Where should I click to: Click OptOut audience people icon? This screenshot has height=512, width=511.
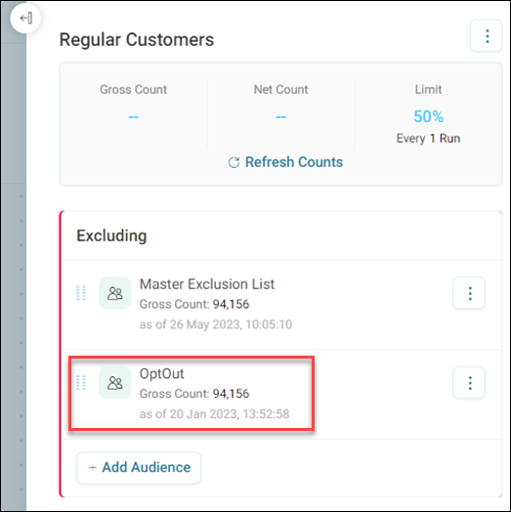click(x=115, y=383)
